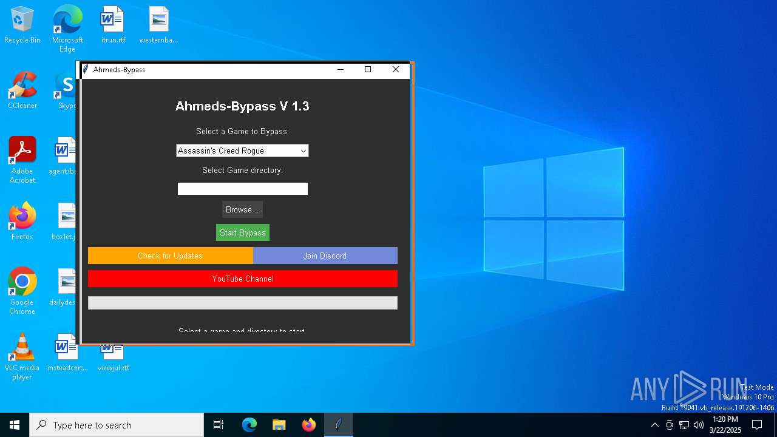Close the Ahmeds-Bypass window
This screenshot has width=777, height=437.
click(396, 69)
